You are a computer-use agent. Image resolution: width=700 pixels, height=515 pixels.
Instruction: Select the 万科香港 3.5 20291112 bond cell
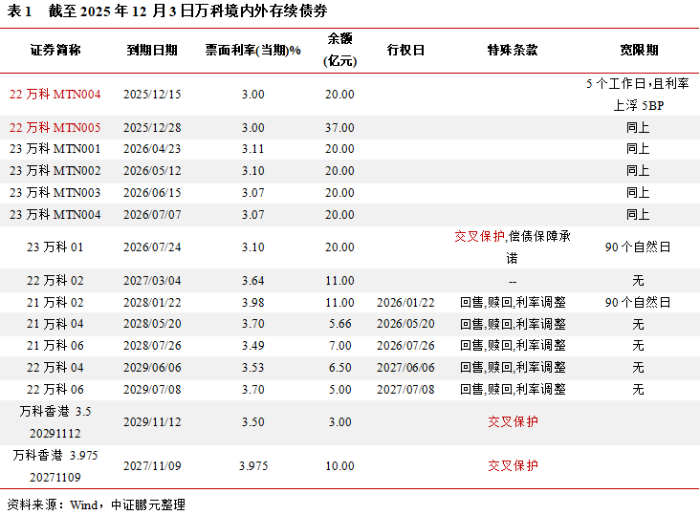[x=55, y=421]
